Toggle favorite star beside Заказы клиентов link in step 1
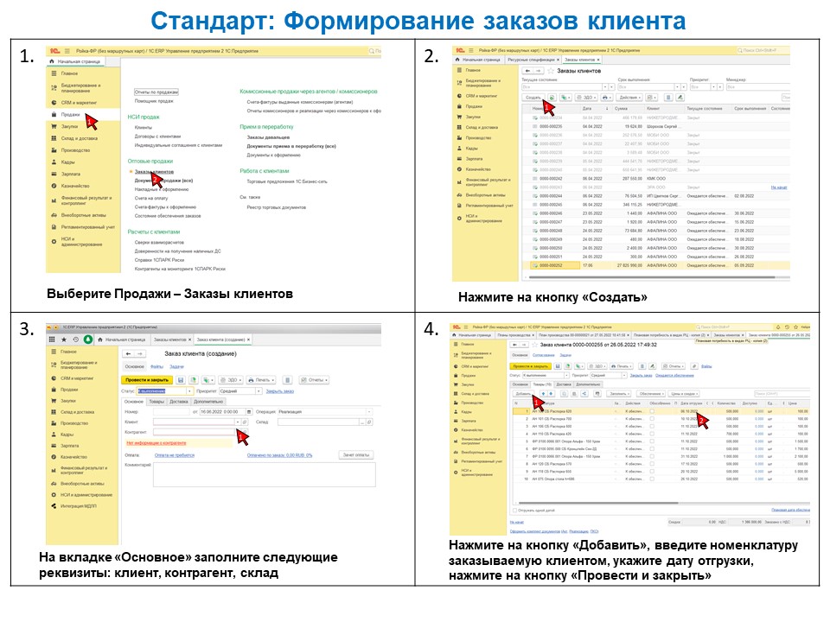Viewport: 830px width, 622px height. (x=131, y=171)
